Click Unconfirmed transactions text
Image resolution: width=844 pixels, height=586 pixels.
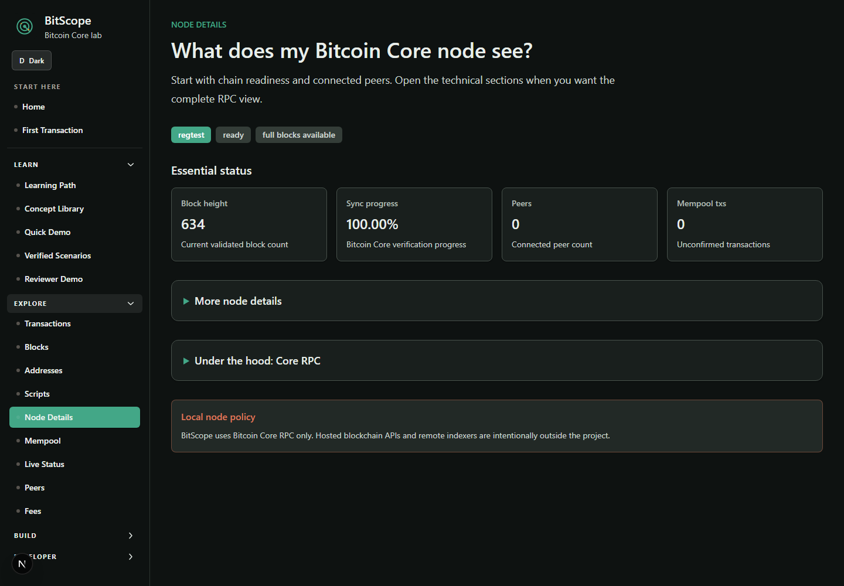pos(723,244)
